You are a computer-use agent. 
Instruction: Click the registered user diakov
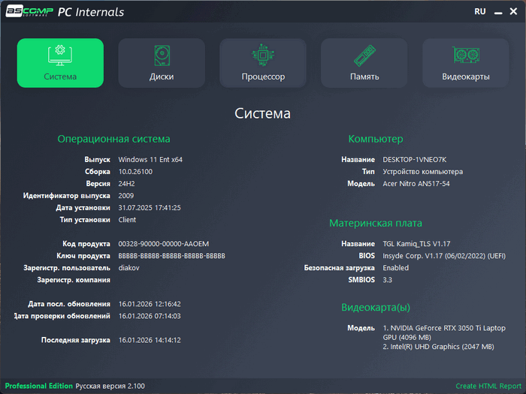[x=128, y=268]
